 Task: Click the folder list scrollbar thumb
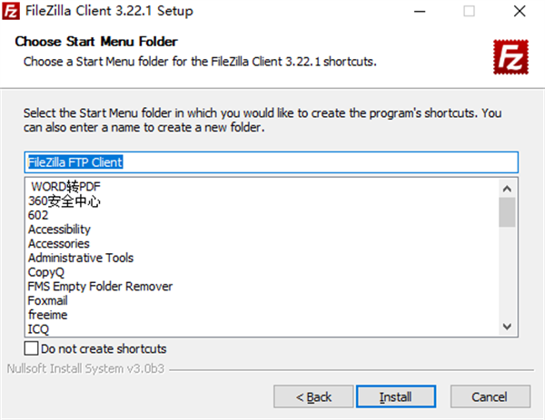(508, 210)
